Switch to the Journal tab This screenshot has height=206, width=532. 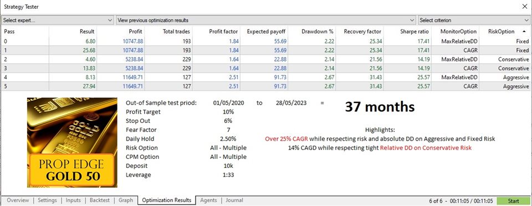tap(234, 200)
